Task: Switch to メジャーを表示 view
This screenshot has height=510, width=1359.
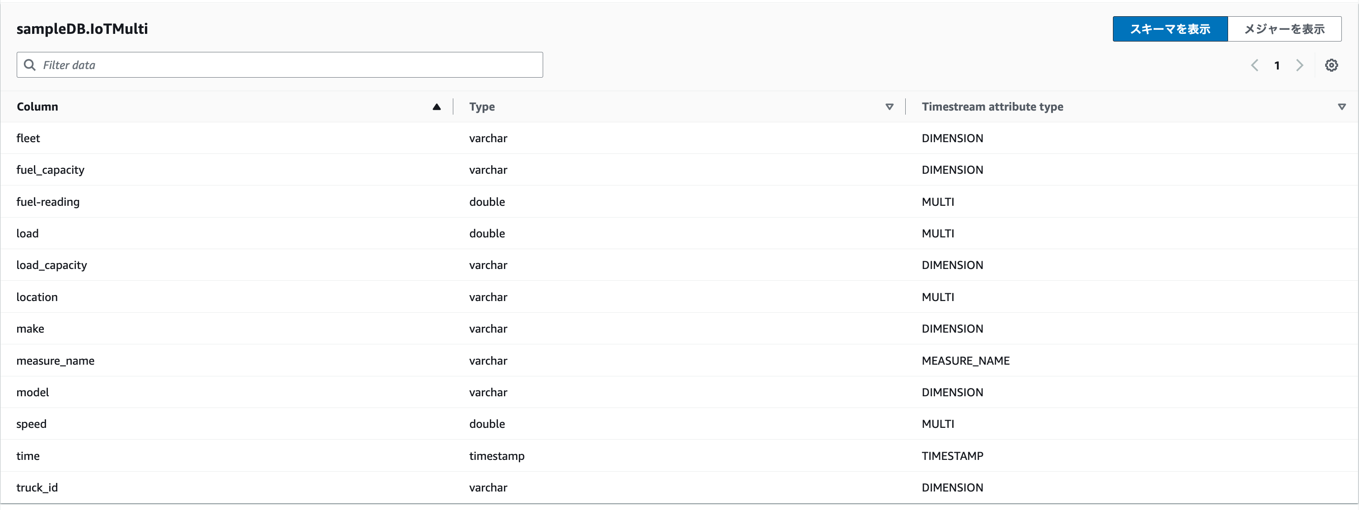Action: coord(1284,29)
